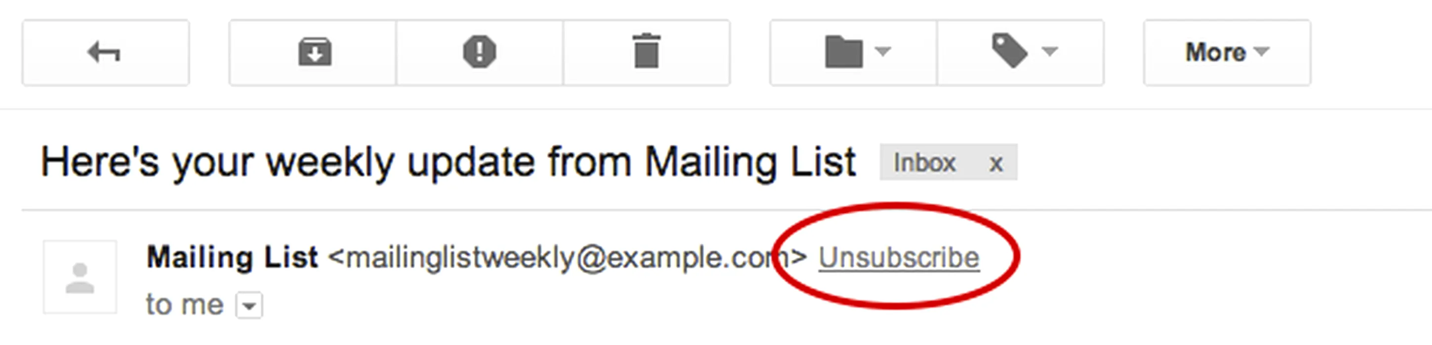Click the email subject line heading
This screenshot has width=1432, height=345.
click(x=448, y=162)
